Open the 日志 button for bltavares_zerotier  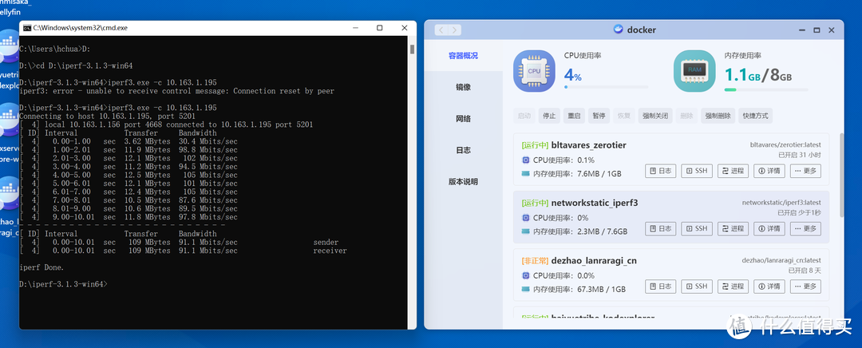[660, 171]
